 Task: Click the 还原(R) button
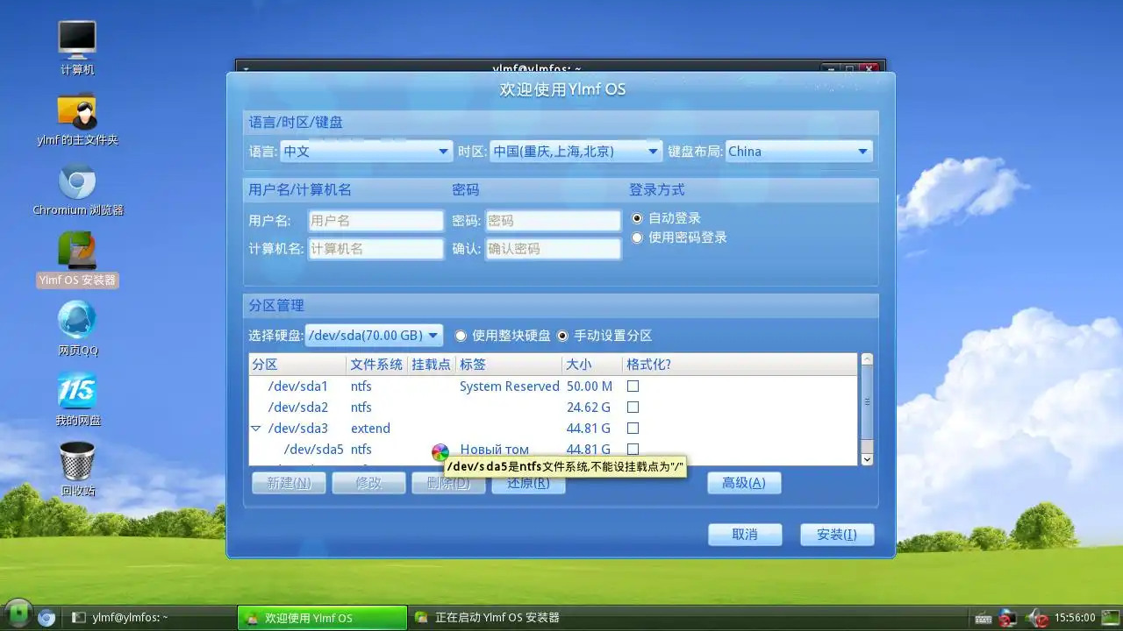(528, 483)
